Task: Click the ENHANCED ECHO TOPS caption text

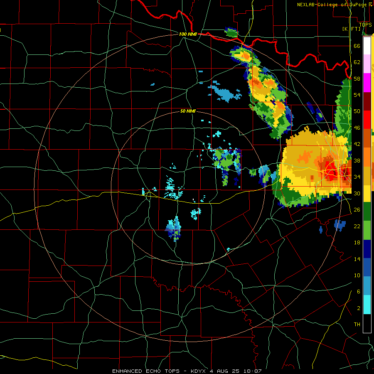Action: 146,371
